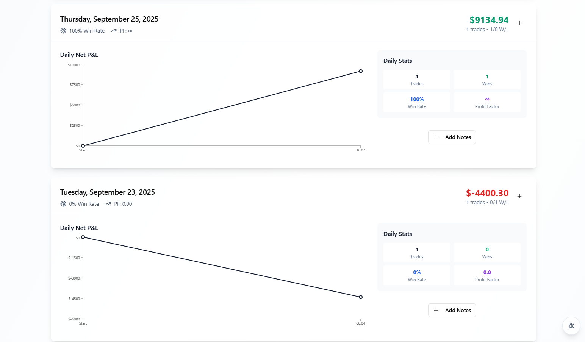Click target icon beside 100% Win Rate
The height and width of the screenshot is (342, 585).
(63, 31)
